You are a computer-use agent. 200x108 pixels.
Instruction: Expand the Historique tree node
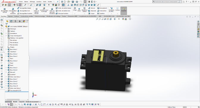tap(6, 29)
